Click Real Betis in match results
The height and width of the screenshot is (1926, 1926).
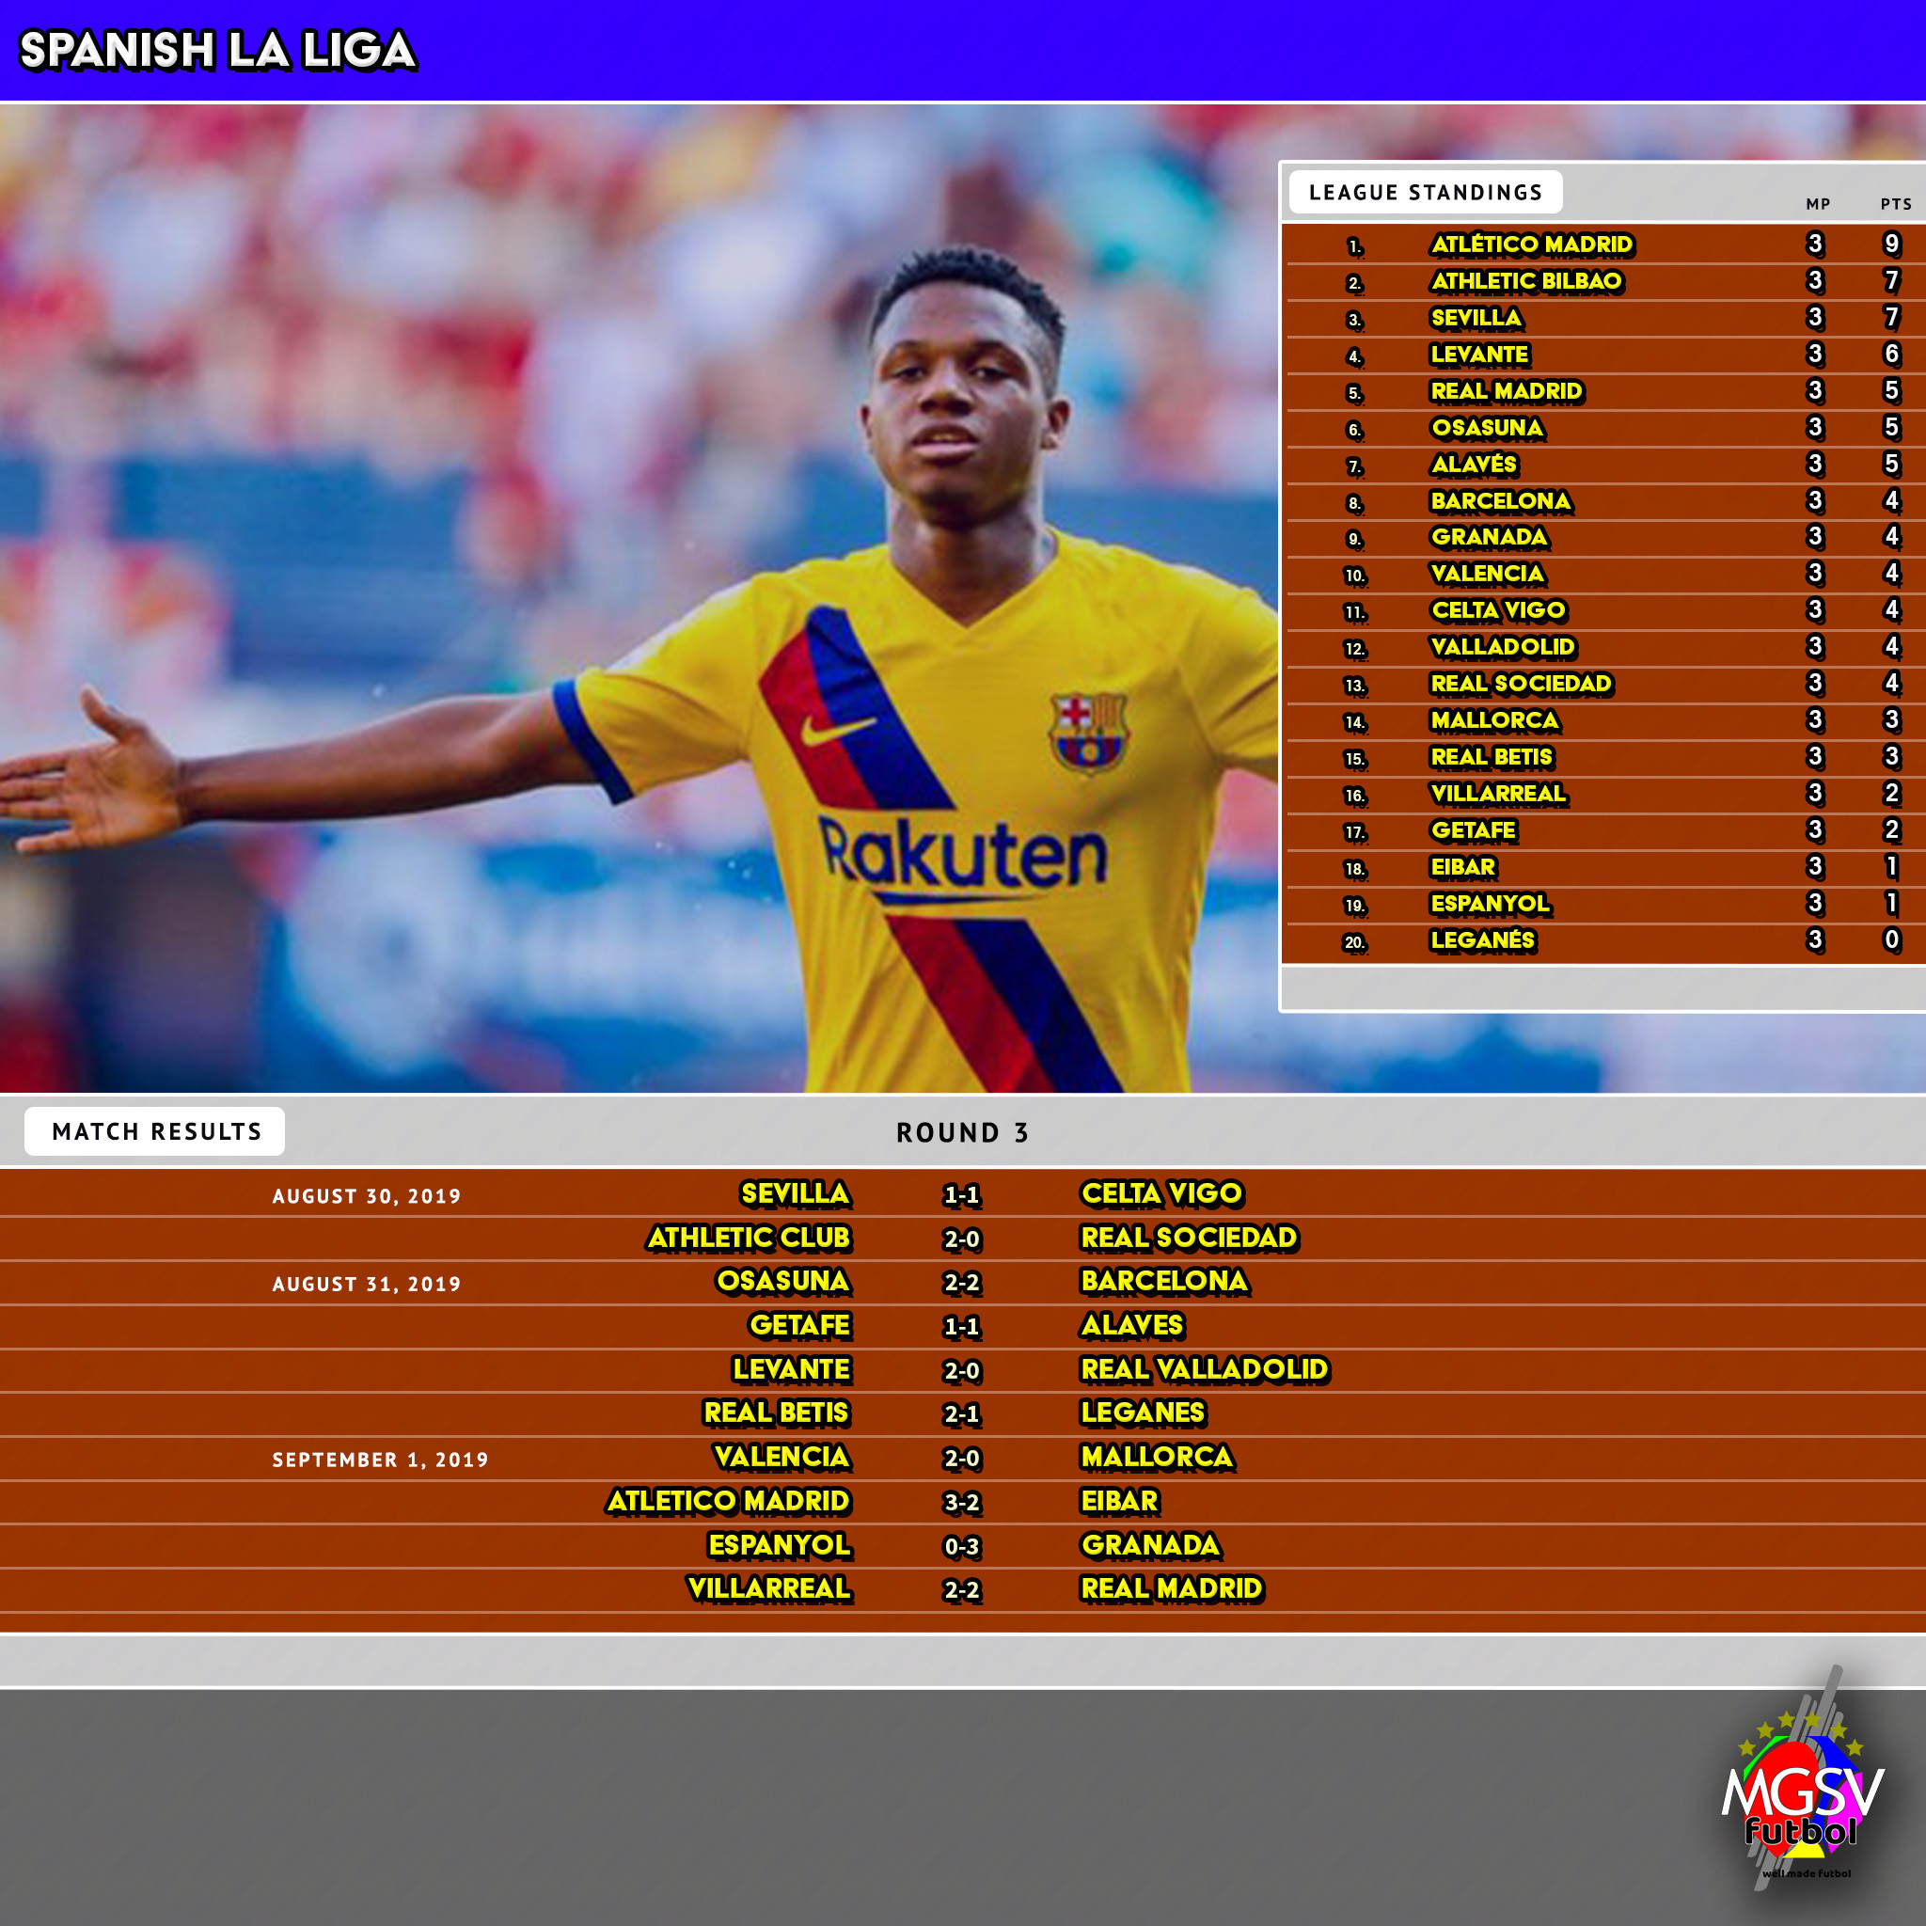(777, 1413)
